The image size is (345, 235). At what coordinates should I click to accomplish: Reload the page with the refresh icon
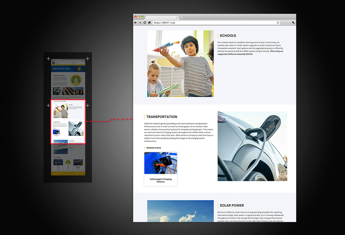(x=145, y=23)
